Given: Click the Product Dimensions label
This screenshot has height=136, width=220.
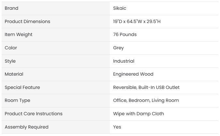Looking at the screenshot, I should pyautogui.click(x=27, y=21).
